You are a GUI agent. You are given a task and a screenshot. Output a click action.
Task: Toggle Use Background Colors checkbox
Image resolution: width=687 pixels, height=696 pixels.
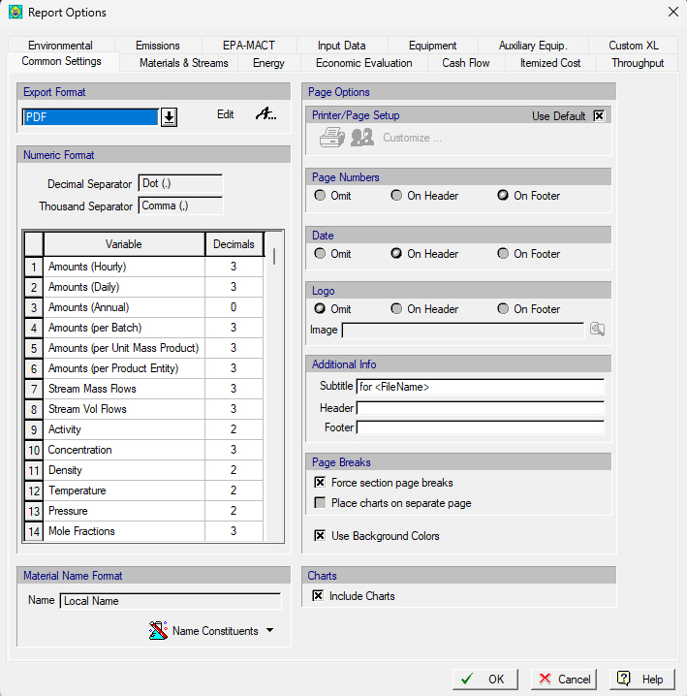(x=320, y=536)
